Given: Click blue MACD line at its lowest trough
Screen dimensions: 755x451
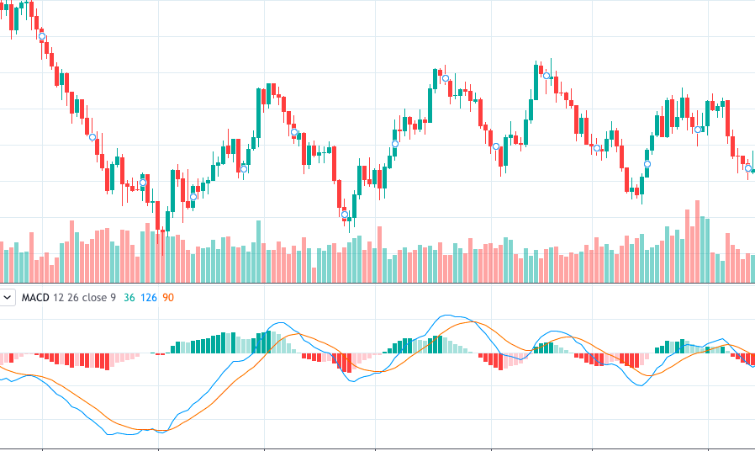Looking at the screenshot, I should [x=114, y=434].
